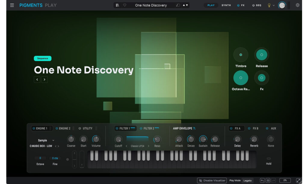Open the settings gear icon
The width and height of the screenshot is (308, 184).
297,5
